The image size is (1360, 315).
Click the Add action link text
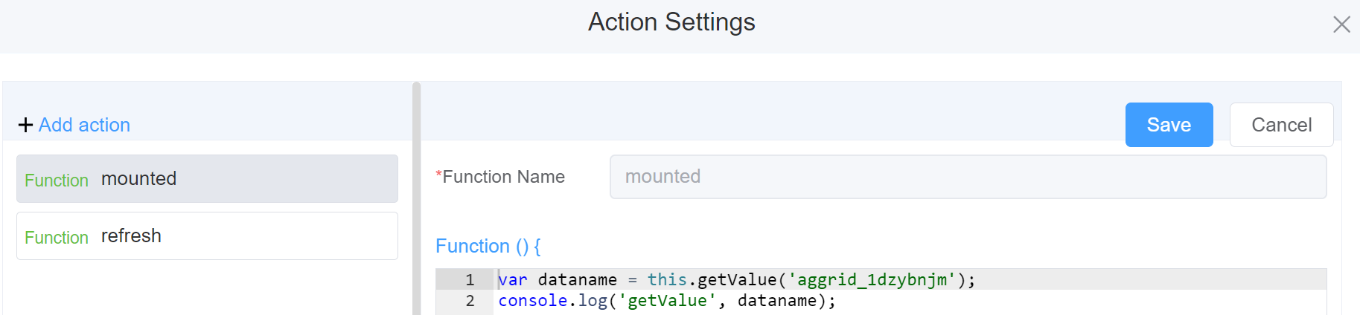coord(84,125)
